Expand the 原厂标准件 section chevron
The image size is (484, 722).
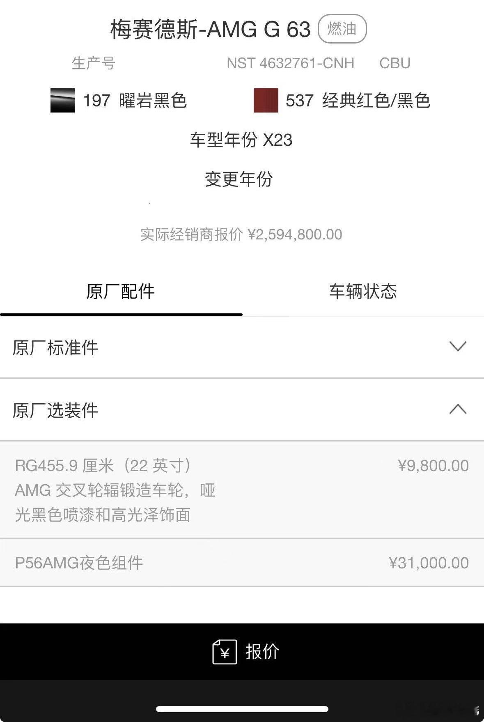[458, 346]
